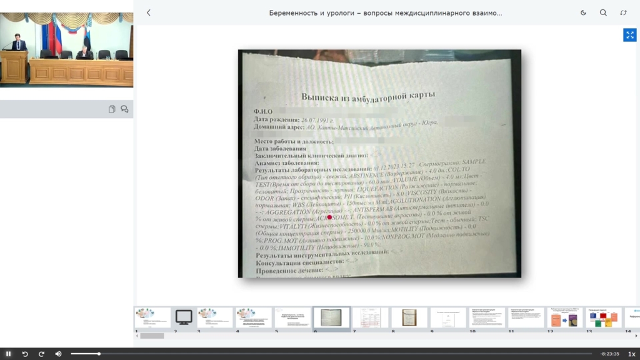The image size is (640, 360).
Task: Select slide 2 with monitor icon
Action: pyautogui.click(x=184, y=317)
